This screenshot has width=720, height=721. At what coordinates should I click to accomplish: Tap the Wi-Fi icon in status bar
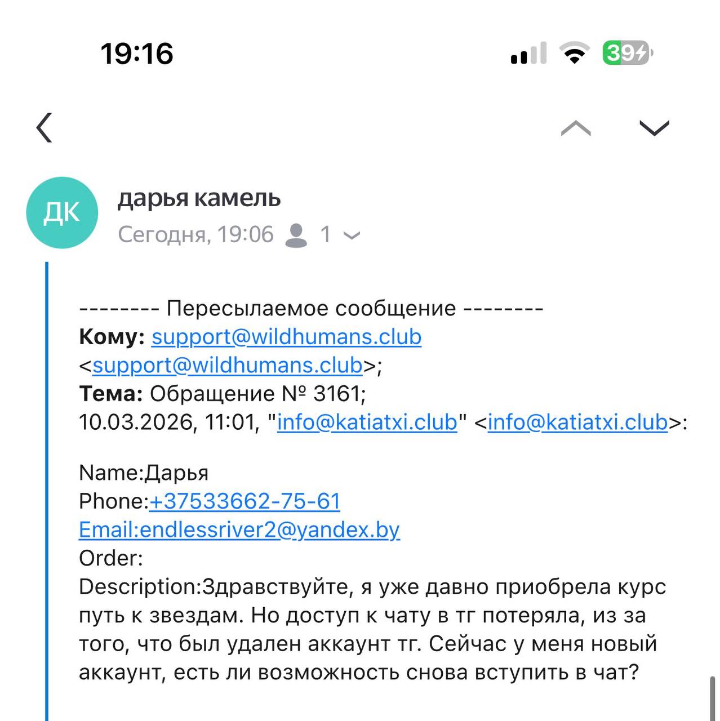point(574,54)
